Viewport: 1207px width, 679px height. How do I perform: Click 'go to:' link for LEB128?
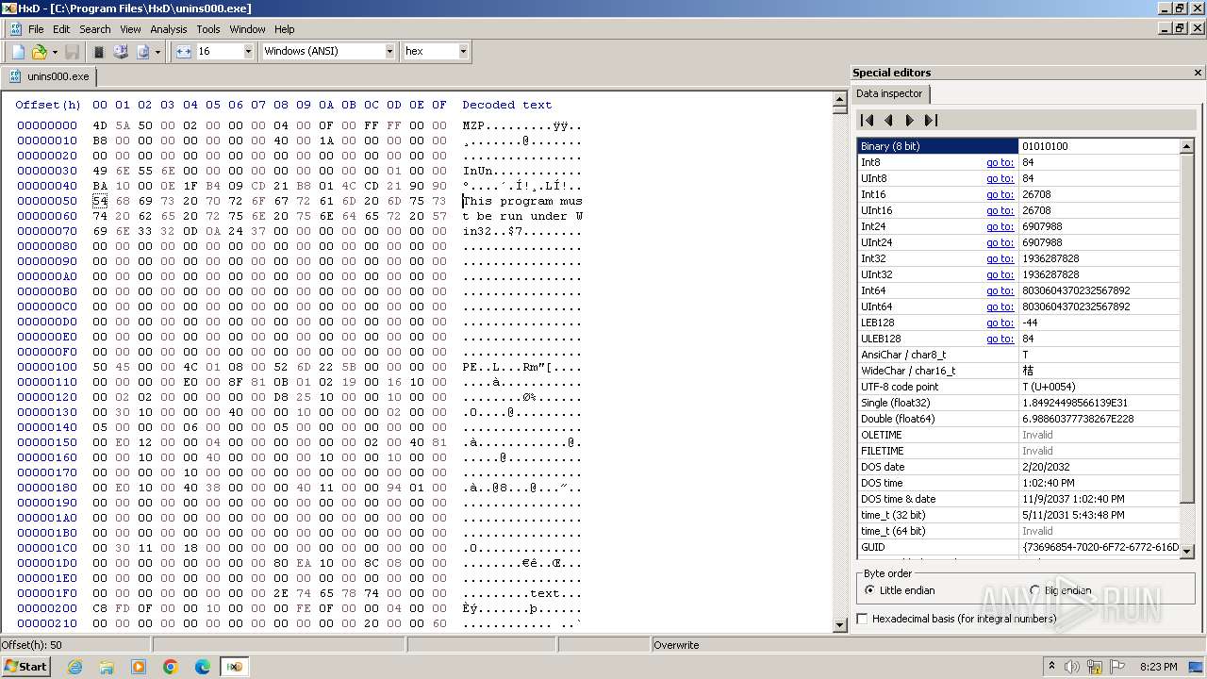pyautogui.click(x=1000, y=323)
